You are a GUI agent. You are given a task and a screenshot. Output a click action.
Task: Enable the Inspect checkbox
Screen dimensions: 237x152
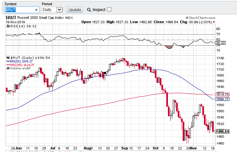[109, 9]
